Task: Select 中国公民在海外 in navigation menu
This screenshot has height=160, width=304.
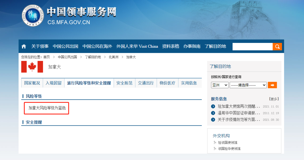Action: (x=97, y=46)
